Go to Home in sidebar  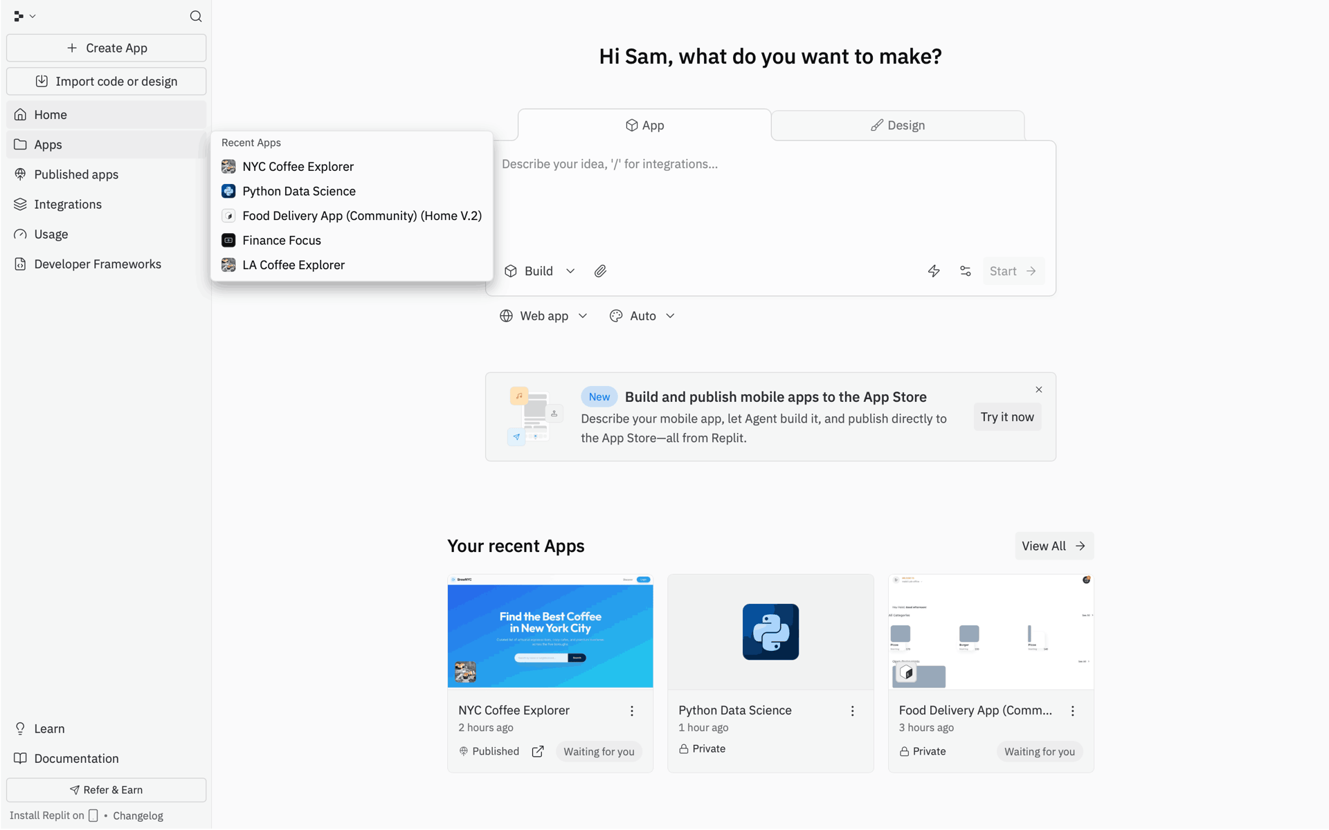coord(107,115)
